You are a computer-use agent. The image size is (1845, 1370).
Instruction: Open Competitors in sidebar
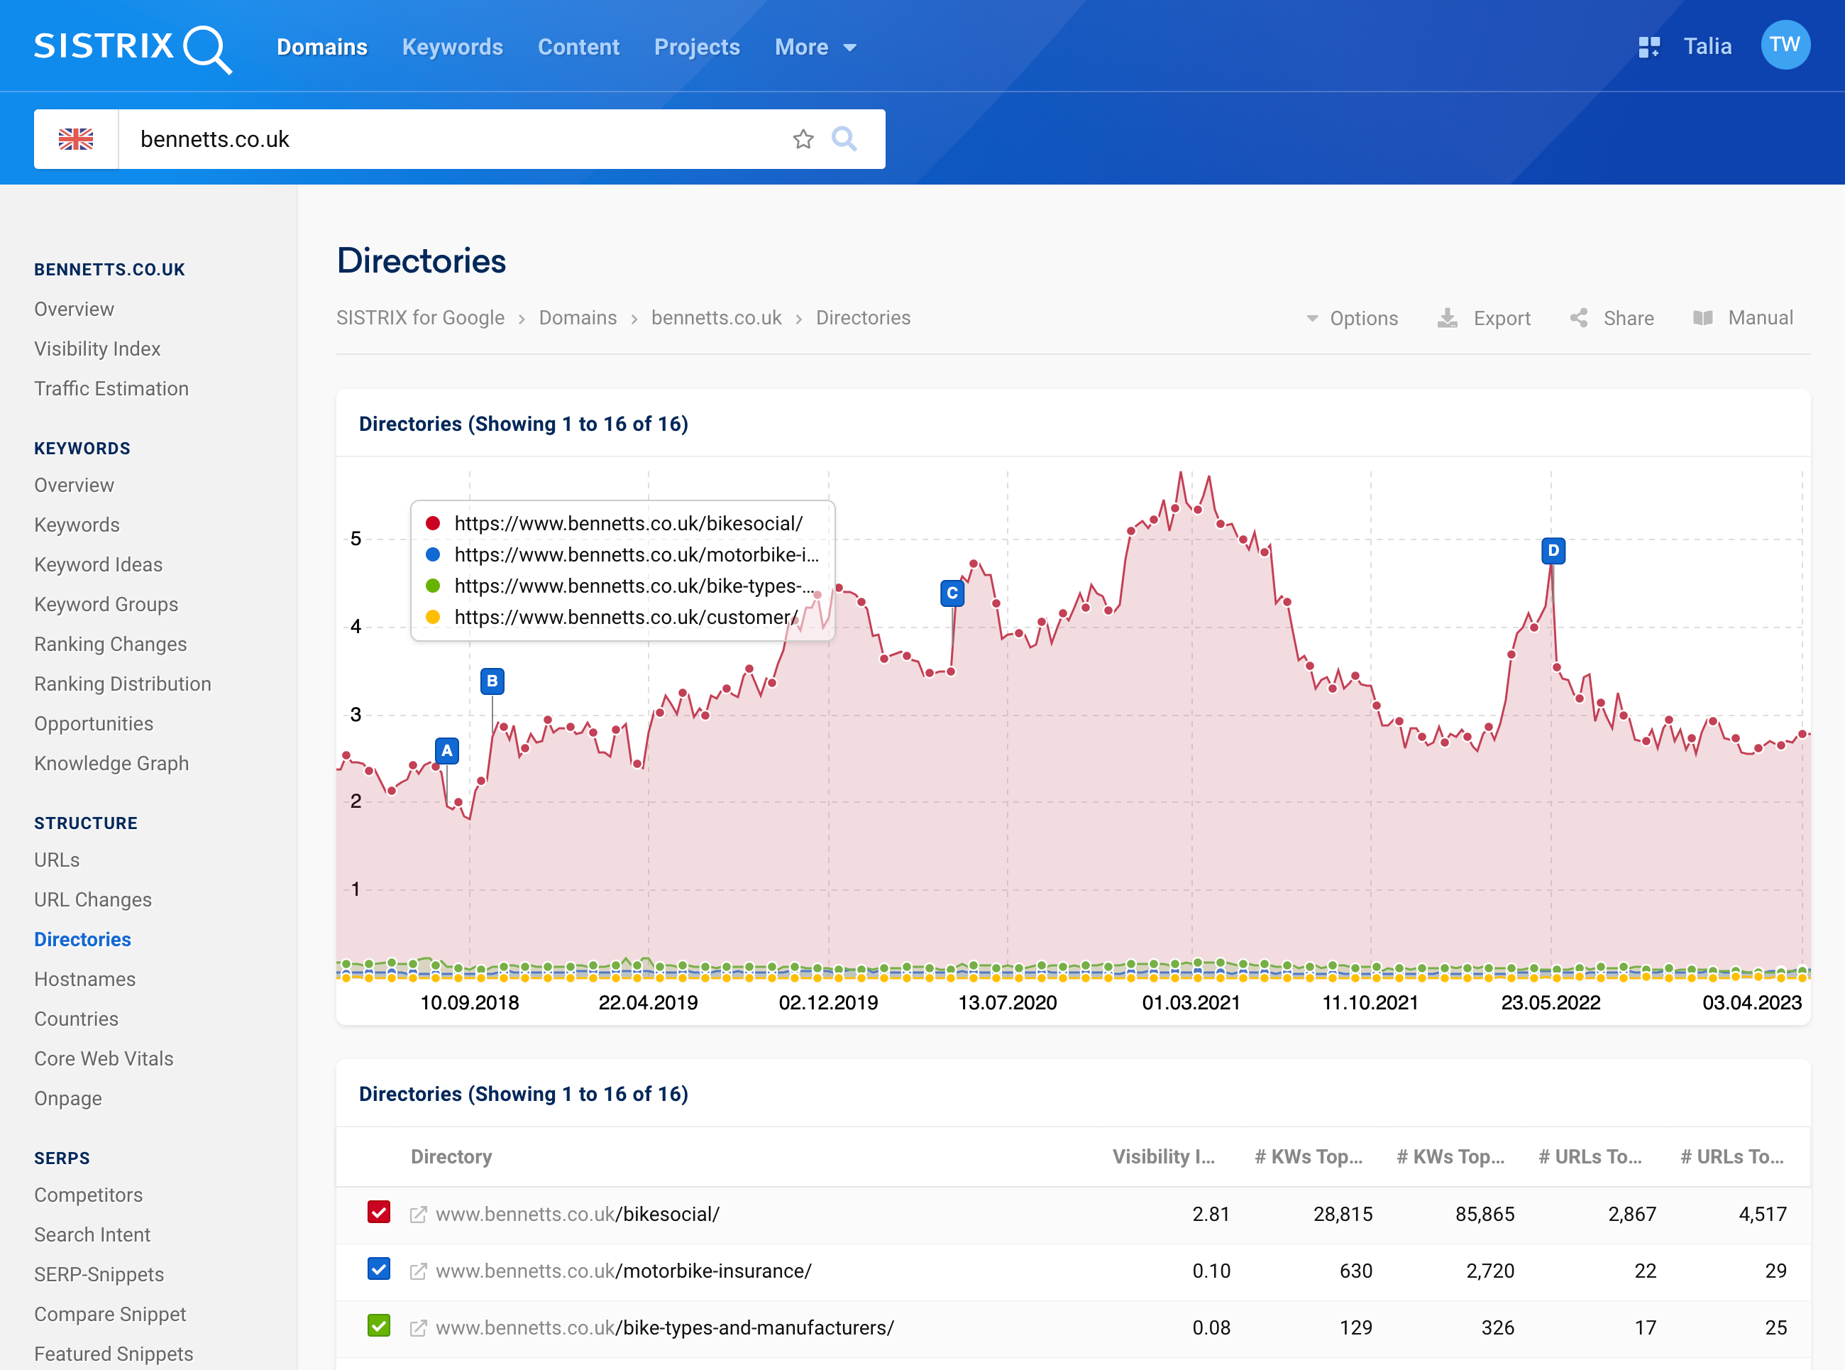[x=88, y=1195]
